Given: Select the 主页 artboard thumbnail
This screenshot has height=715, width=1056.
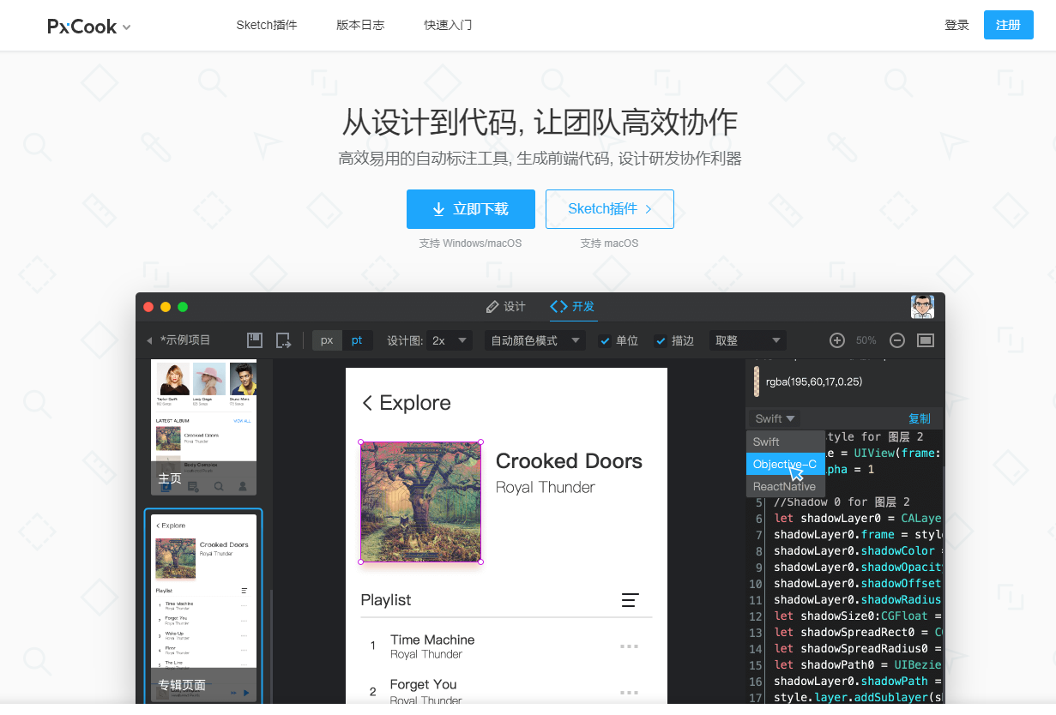Looking at the screenshot, I should click(204, 426).
